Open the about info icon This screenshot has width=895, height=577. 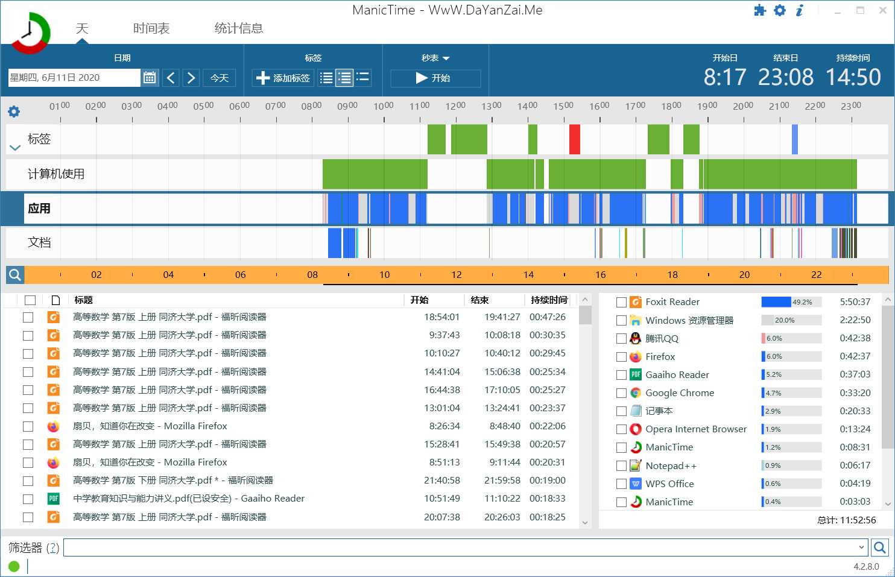[800, 10]
